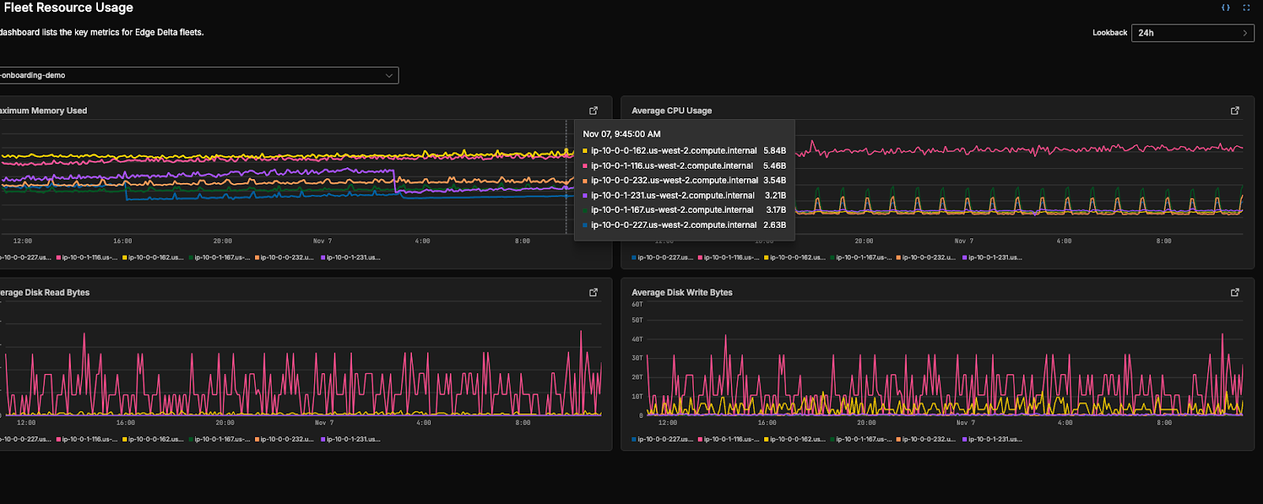
Task: Toggle ip-10-0-0-162 series in CPU legend
Action: click(796, 258)
